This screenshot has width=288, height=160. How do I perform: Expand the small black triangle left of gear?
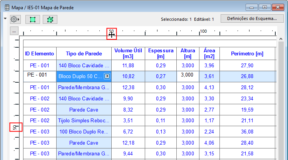pyautogui.click(x=5, y=18)
